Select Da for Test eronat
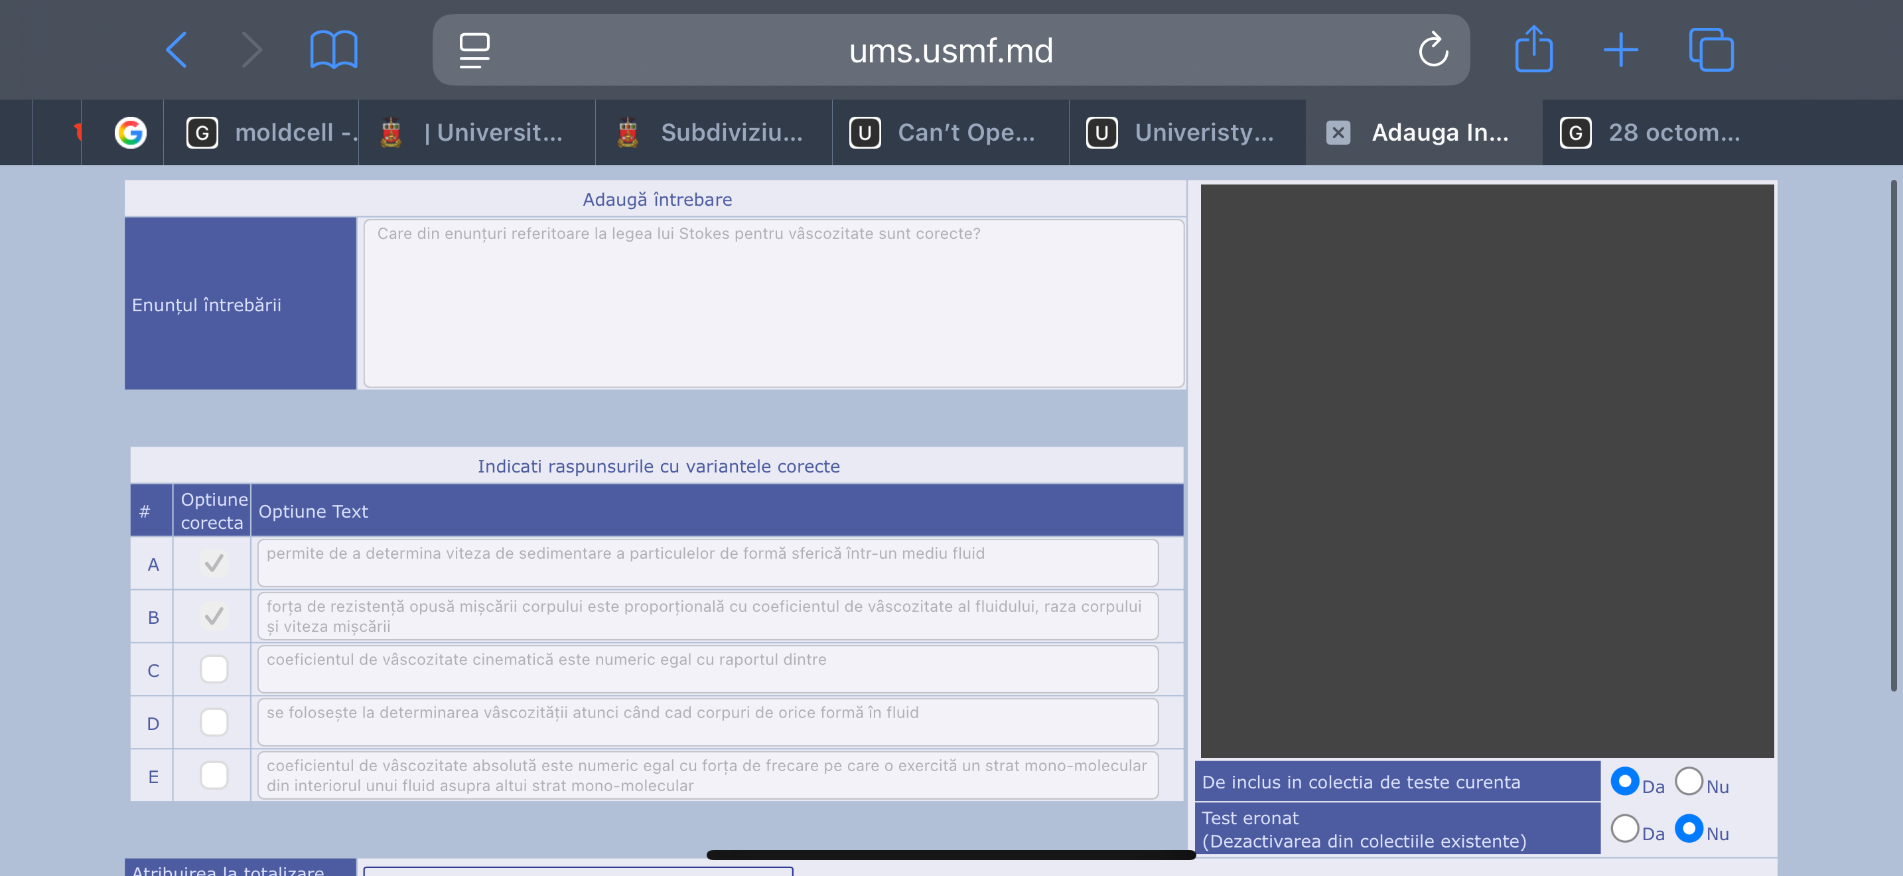This screenshot has width=1903, height=876. pos(1624,829)
